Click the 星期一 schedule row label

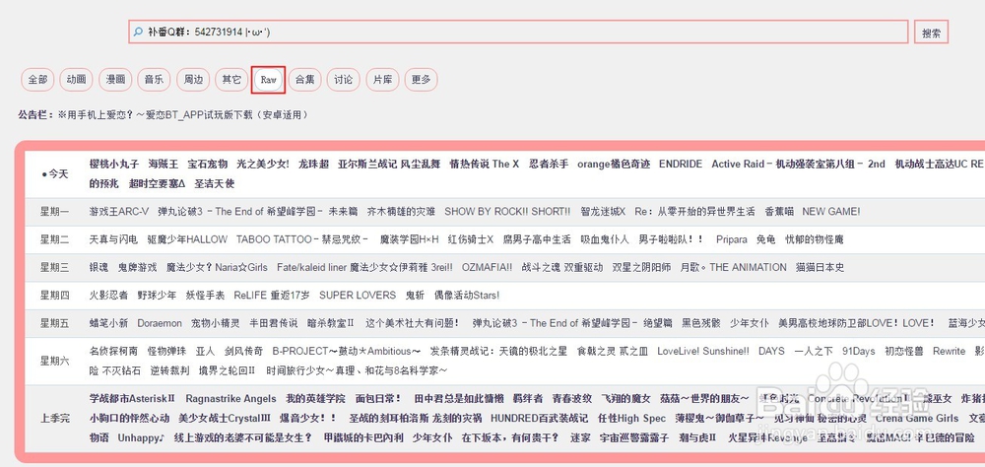pyautogui.click(x=54, y=212)
